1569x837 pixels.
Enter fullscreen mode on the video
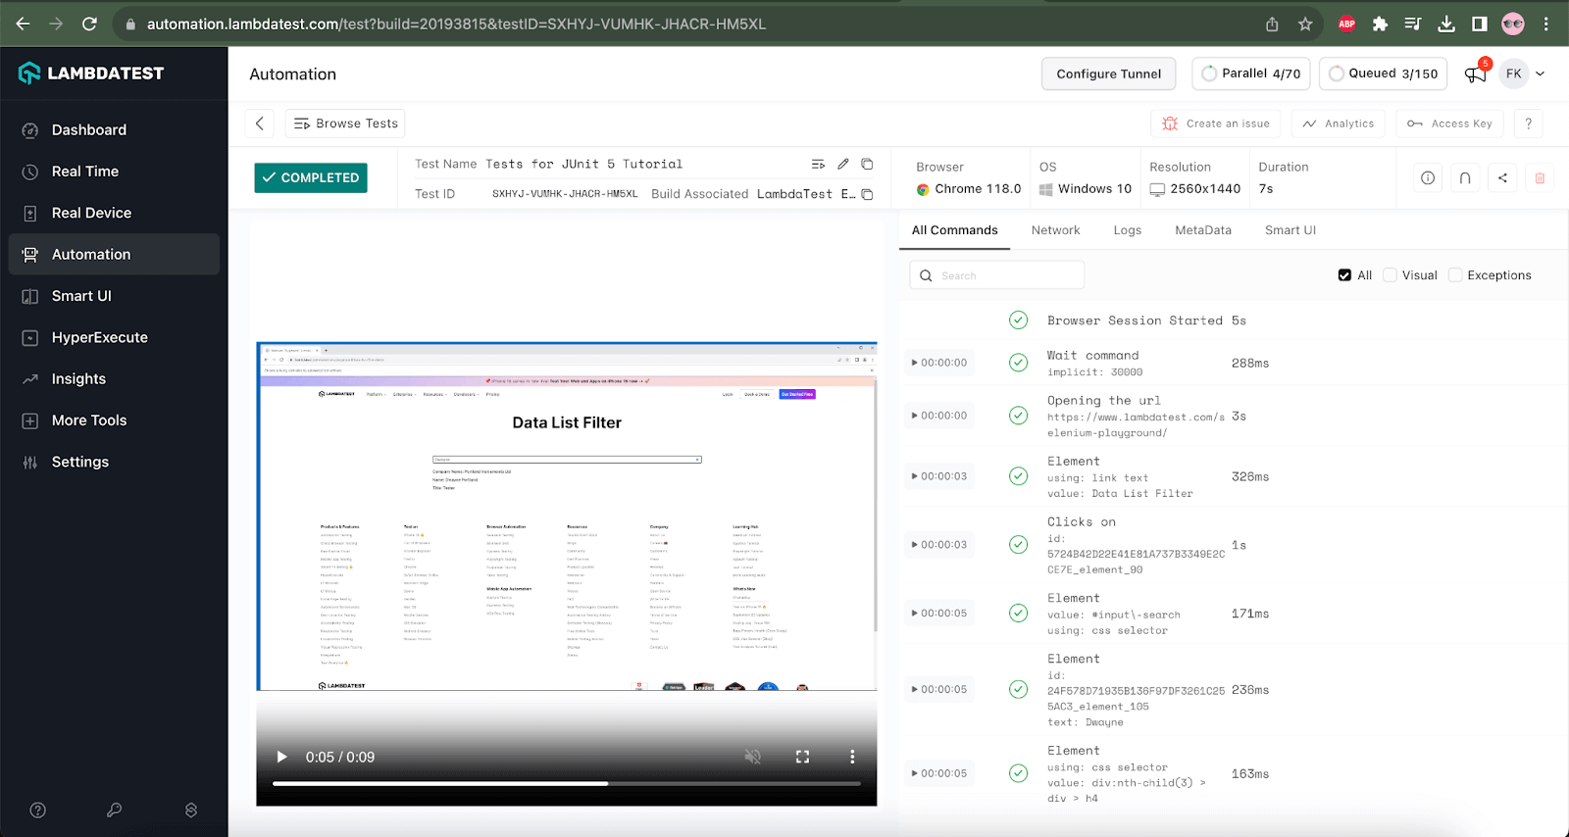click(x=802, y=757)
